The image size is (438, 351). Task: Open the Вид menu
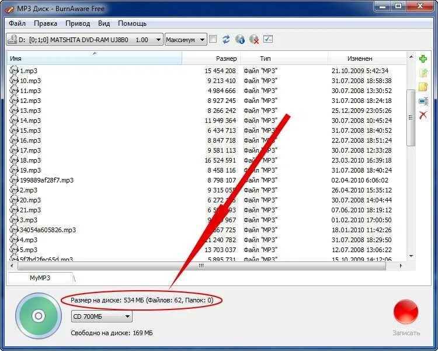[104, 23]
